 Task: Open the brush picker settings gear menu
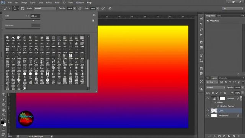94,15
